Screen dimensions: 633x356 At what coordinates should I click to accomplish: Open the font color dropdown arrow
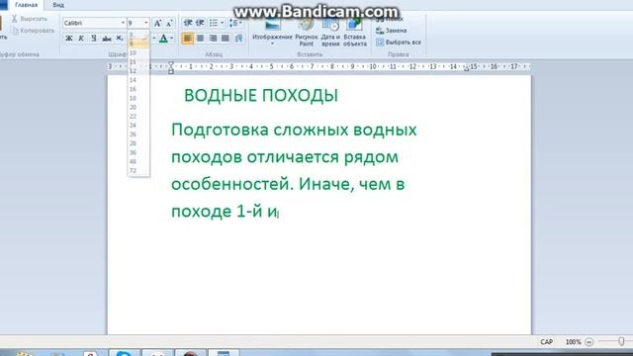click(171, 39)
